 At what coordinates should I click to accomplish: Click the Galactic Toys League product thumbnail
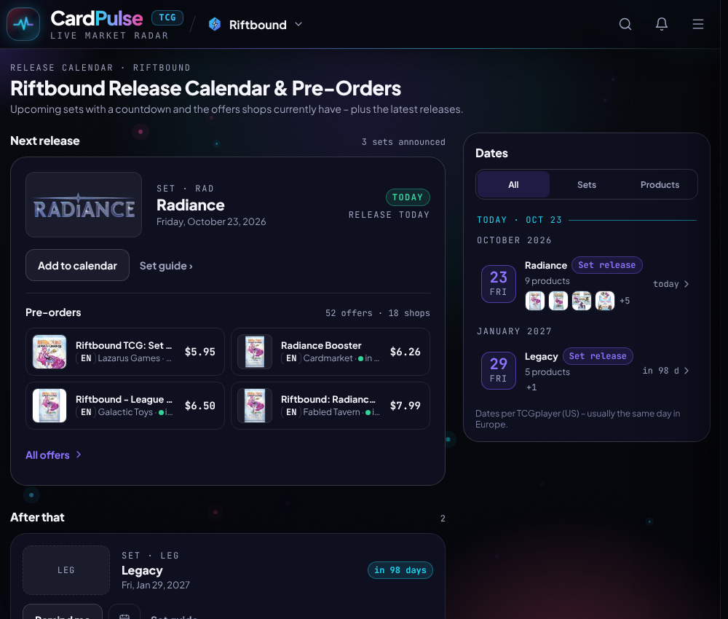[x=50, y=406]
